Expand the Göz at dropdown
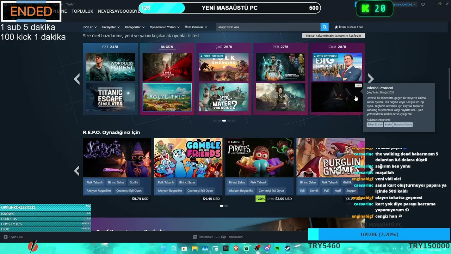Image resolution: width=451 pixels, height=254 pixels. tap(89, 27)
